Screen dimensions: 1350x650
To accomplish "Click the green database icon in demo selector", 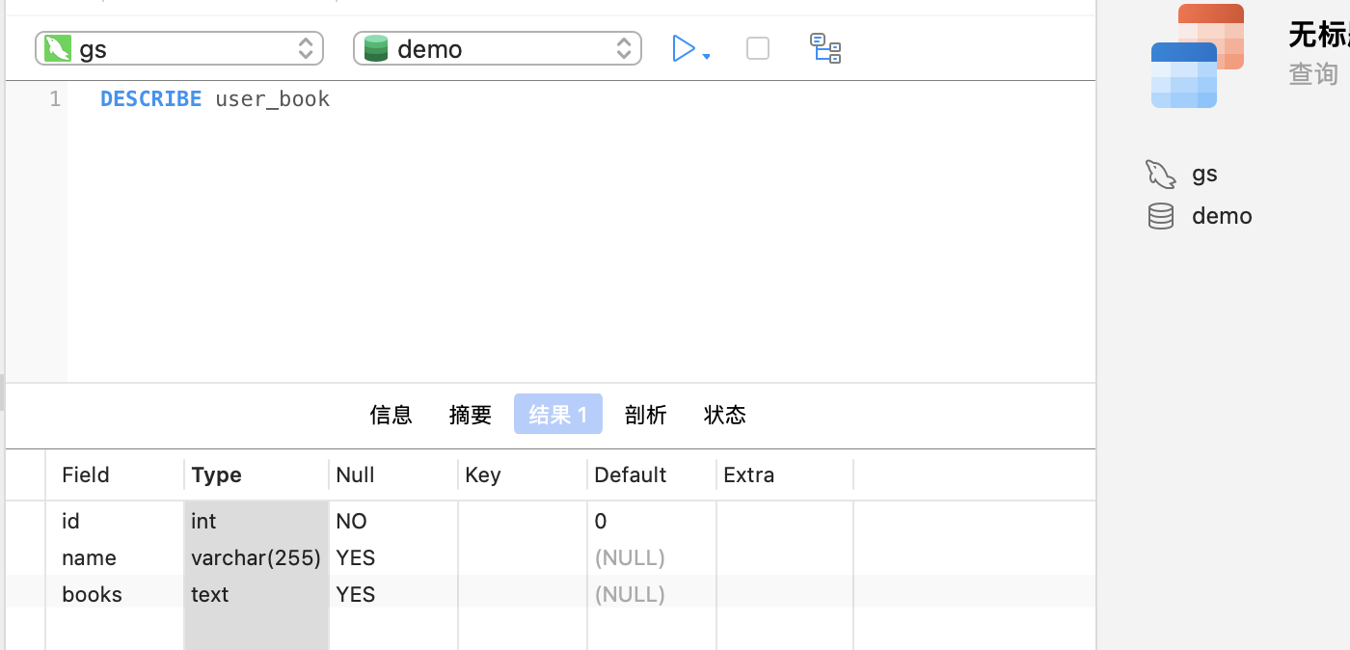I will tap(376, 48).
